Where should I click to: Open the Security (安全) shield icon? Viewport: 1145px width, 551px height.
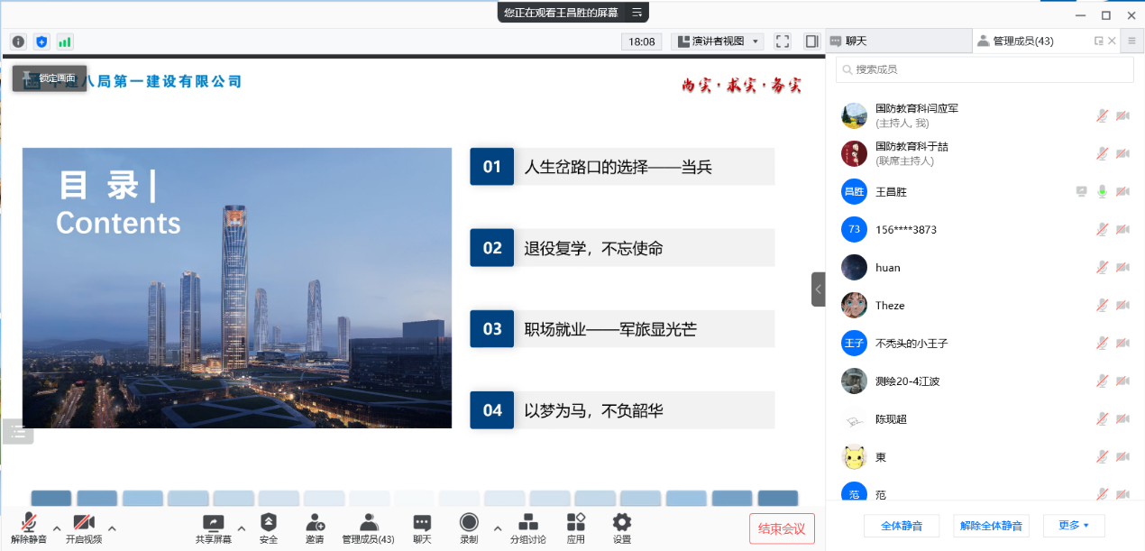pos(269,523)
